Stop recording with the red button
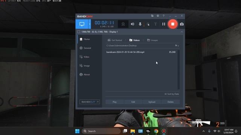Image resolution: width=241 pixels, height=135 pixels. 173,24
